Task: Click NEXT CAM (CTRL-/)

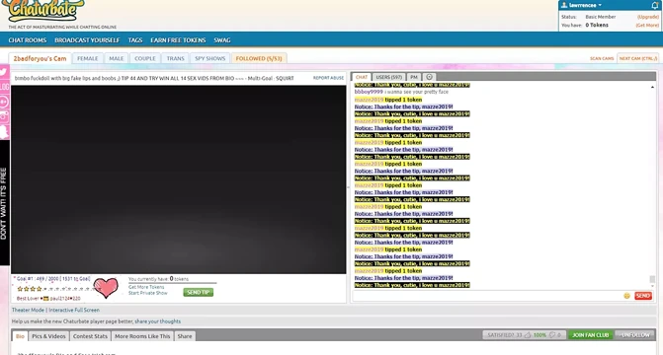Action: (x=638, y=58)
